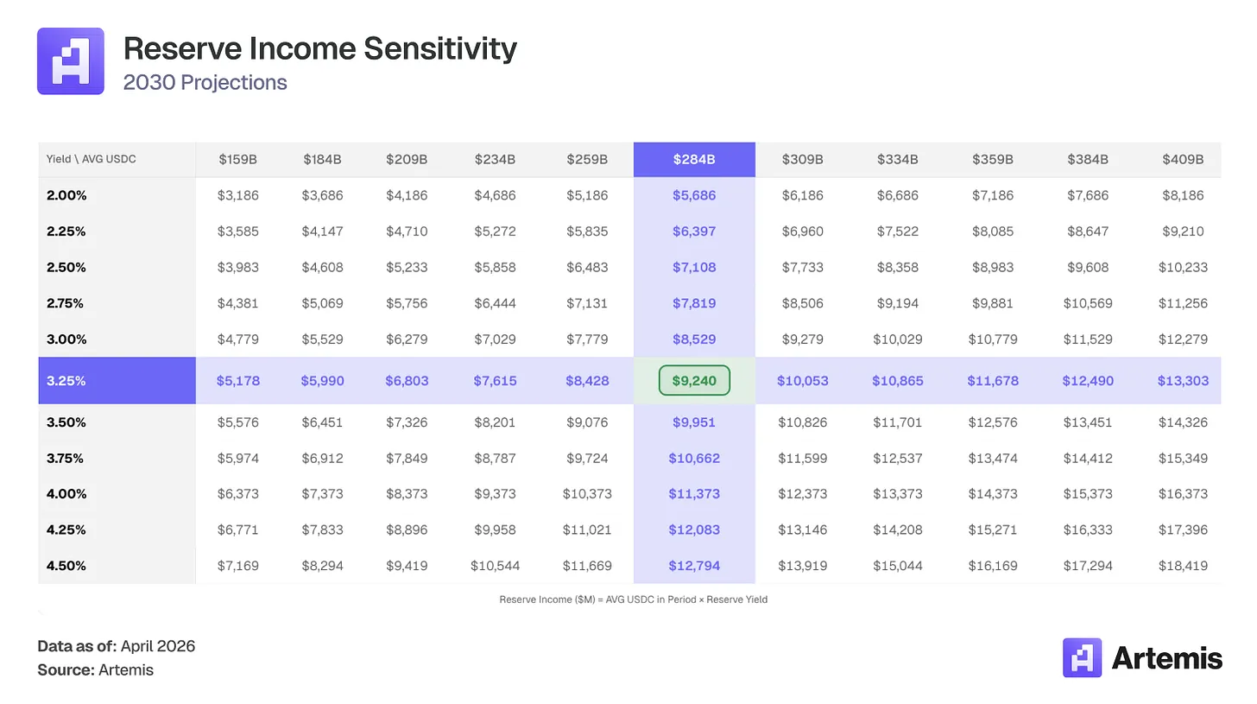Image resolution: width=1257 pixels, height=704 pixels.
Task: Select the $12,794 value in the $284B column
Action: coord(694,566)
